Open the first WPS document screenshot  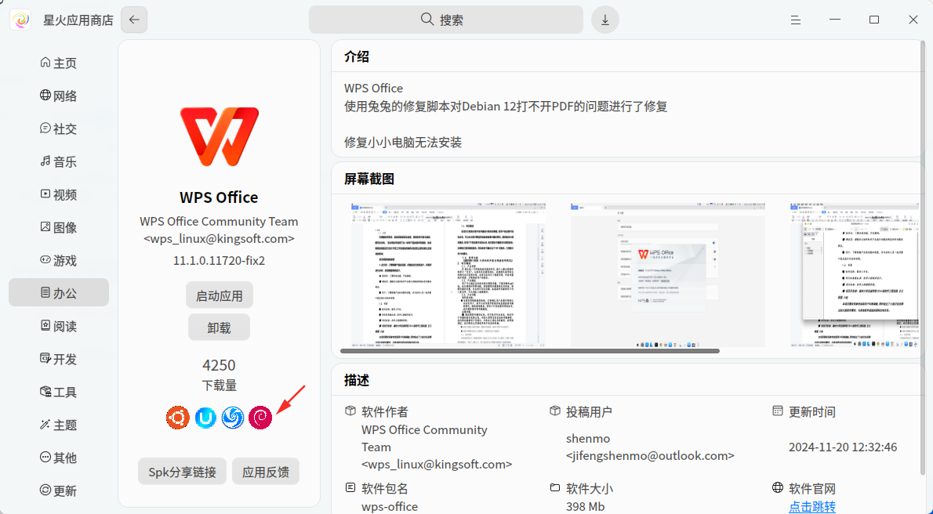point(448,274)
